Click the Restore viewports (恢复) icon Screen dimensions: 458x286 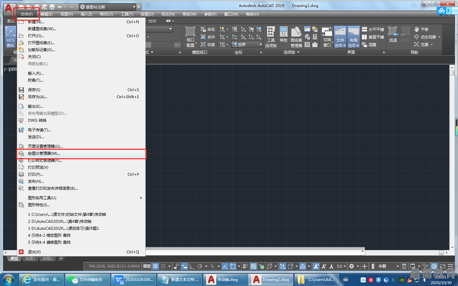pyautogui.click(x=203, y=44)
